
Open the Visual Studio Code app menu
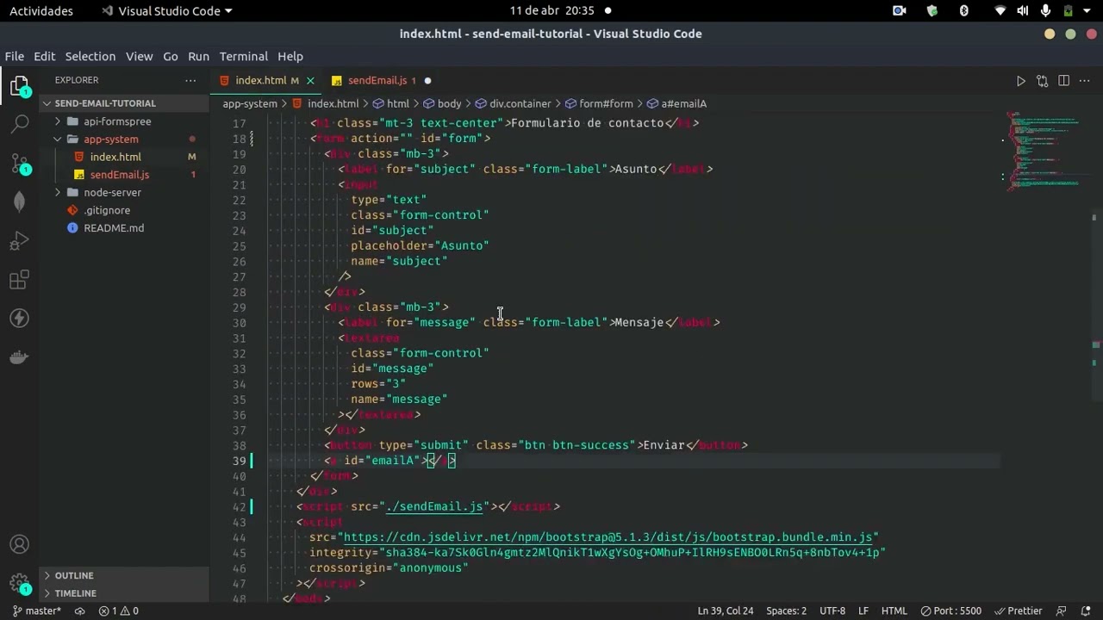tap(167, 10)
